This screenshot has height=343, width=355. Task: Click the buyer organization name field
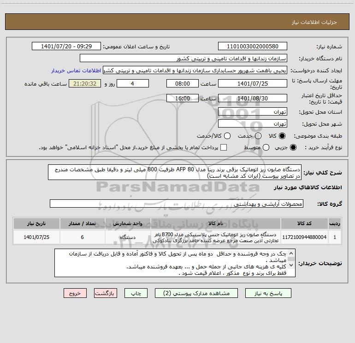(183, 58)
